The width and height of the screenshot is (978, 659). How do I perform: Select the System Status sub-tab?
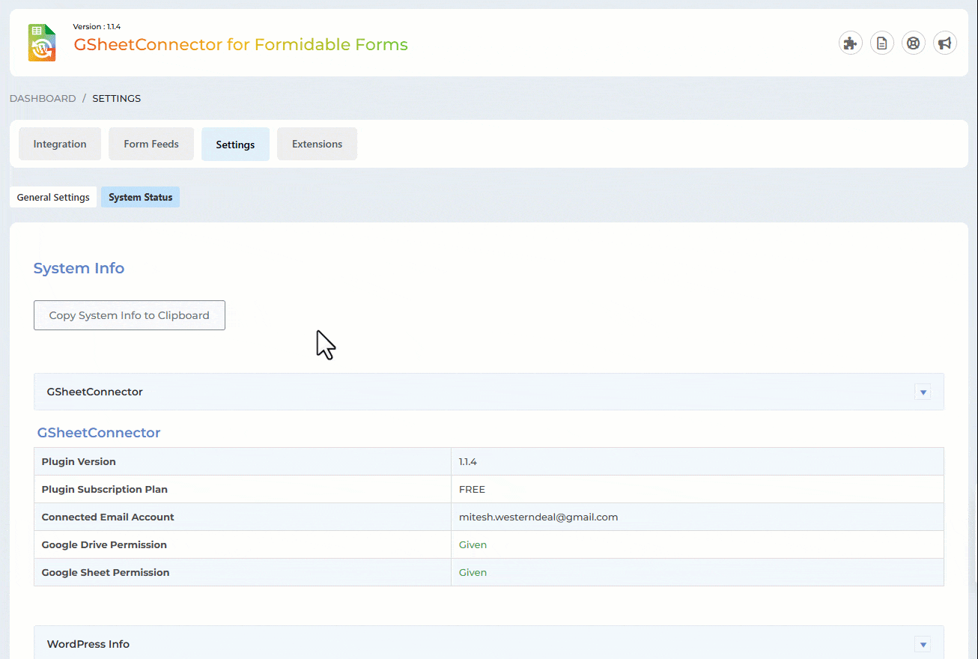pyautogui.click(x=140, y=198)
